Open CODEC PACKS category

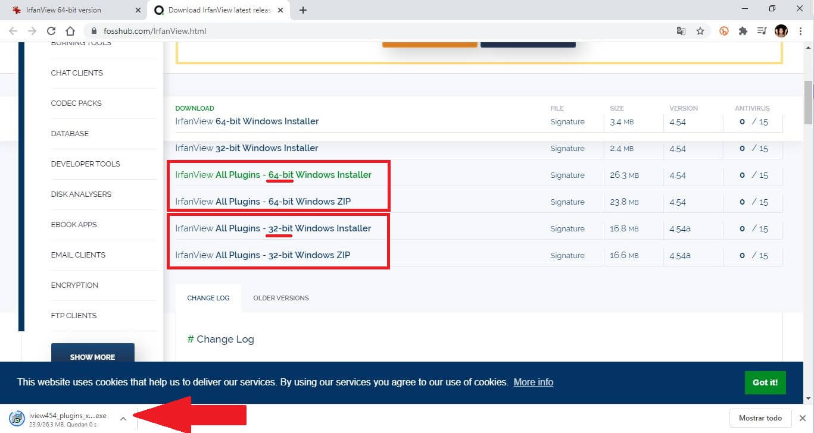76,103
